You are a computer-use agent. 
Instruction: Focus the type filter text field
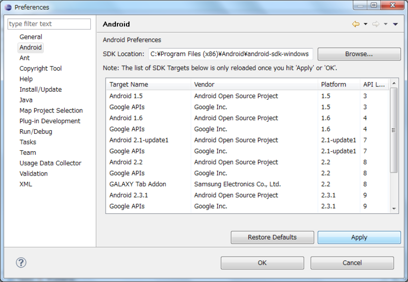[49, 24]
